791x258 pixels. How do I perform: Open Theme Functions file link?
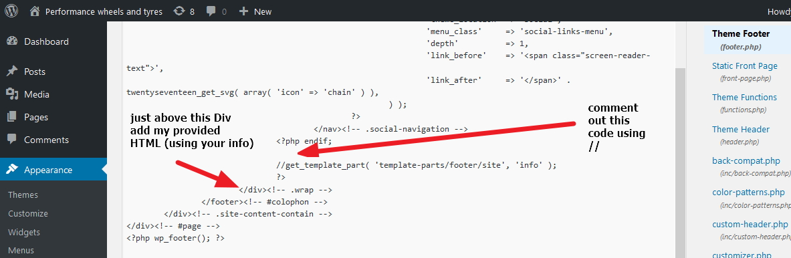point(744,98)
